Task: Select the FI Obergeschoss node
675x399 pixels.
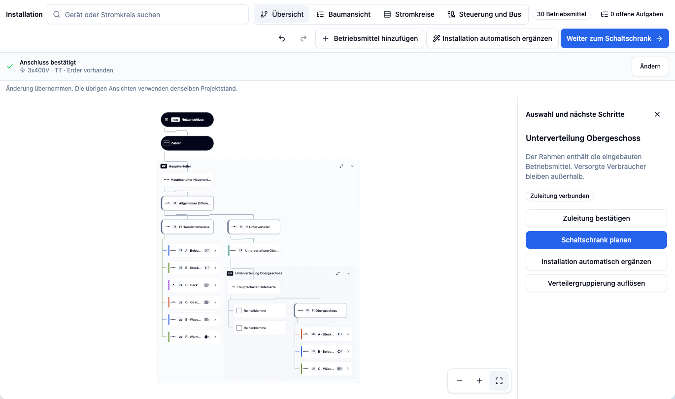Action: [320, 311]
